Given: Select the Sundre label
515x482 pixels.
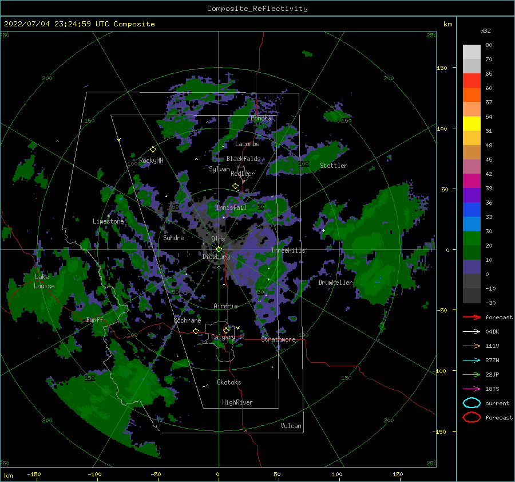Looking at the screenshot, I should [x=173, y=237].
